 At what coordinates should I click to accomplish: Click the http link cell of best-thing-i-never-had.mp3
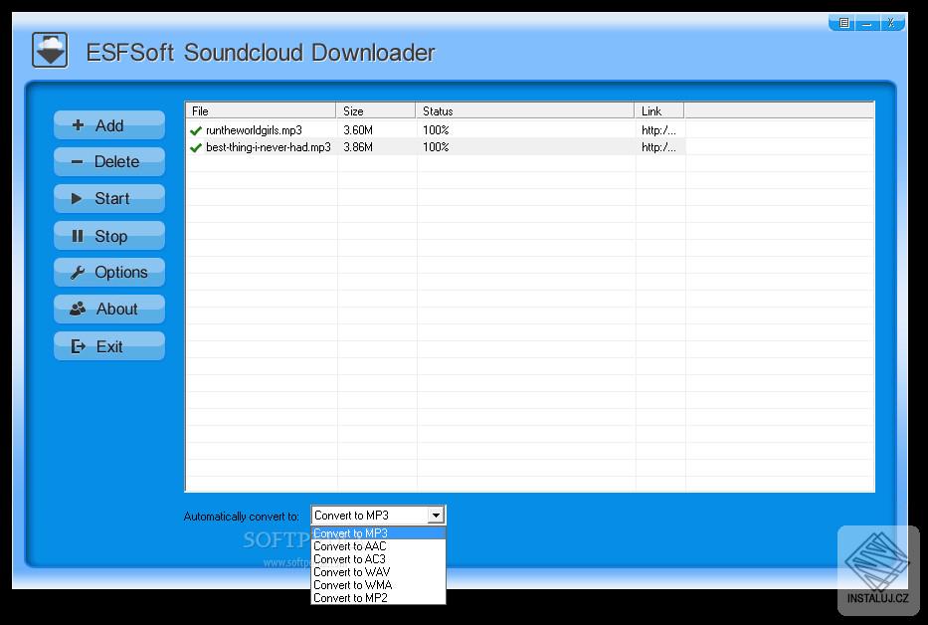pos(658,147)
